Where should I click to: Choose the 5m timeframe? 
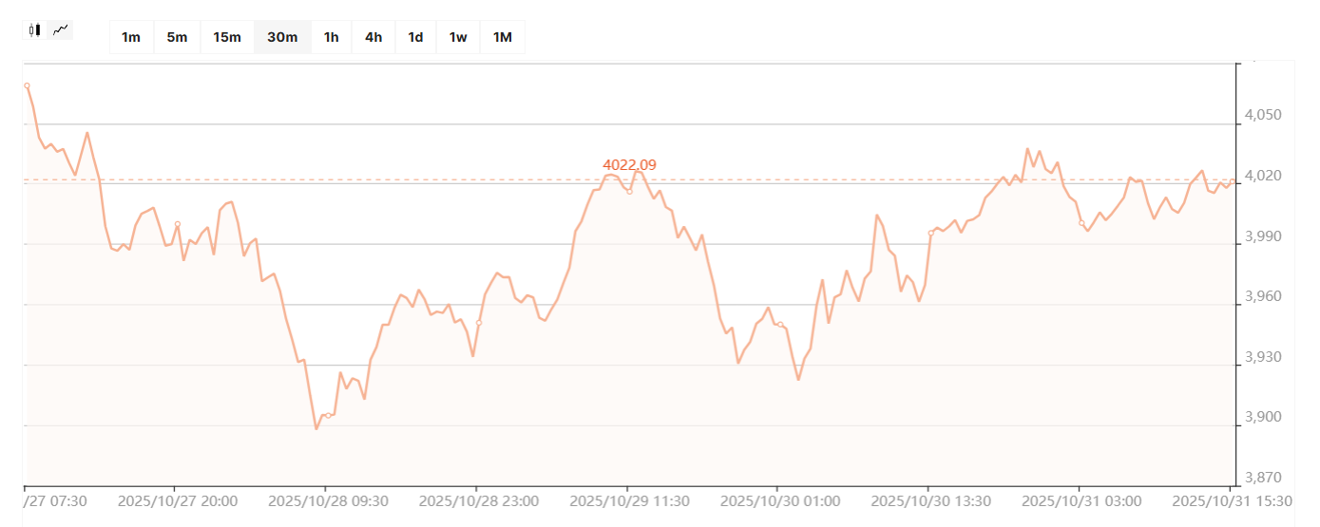177,37
